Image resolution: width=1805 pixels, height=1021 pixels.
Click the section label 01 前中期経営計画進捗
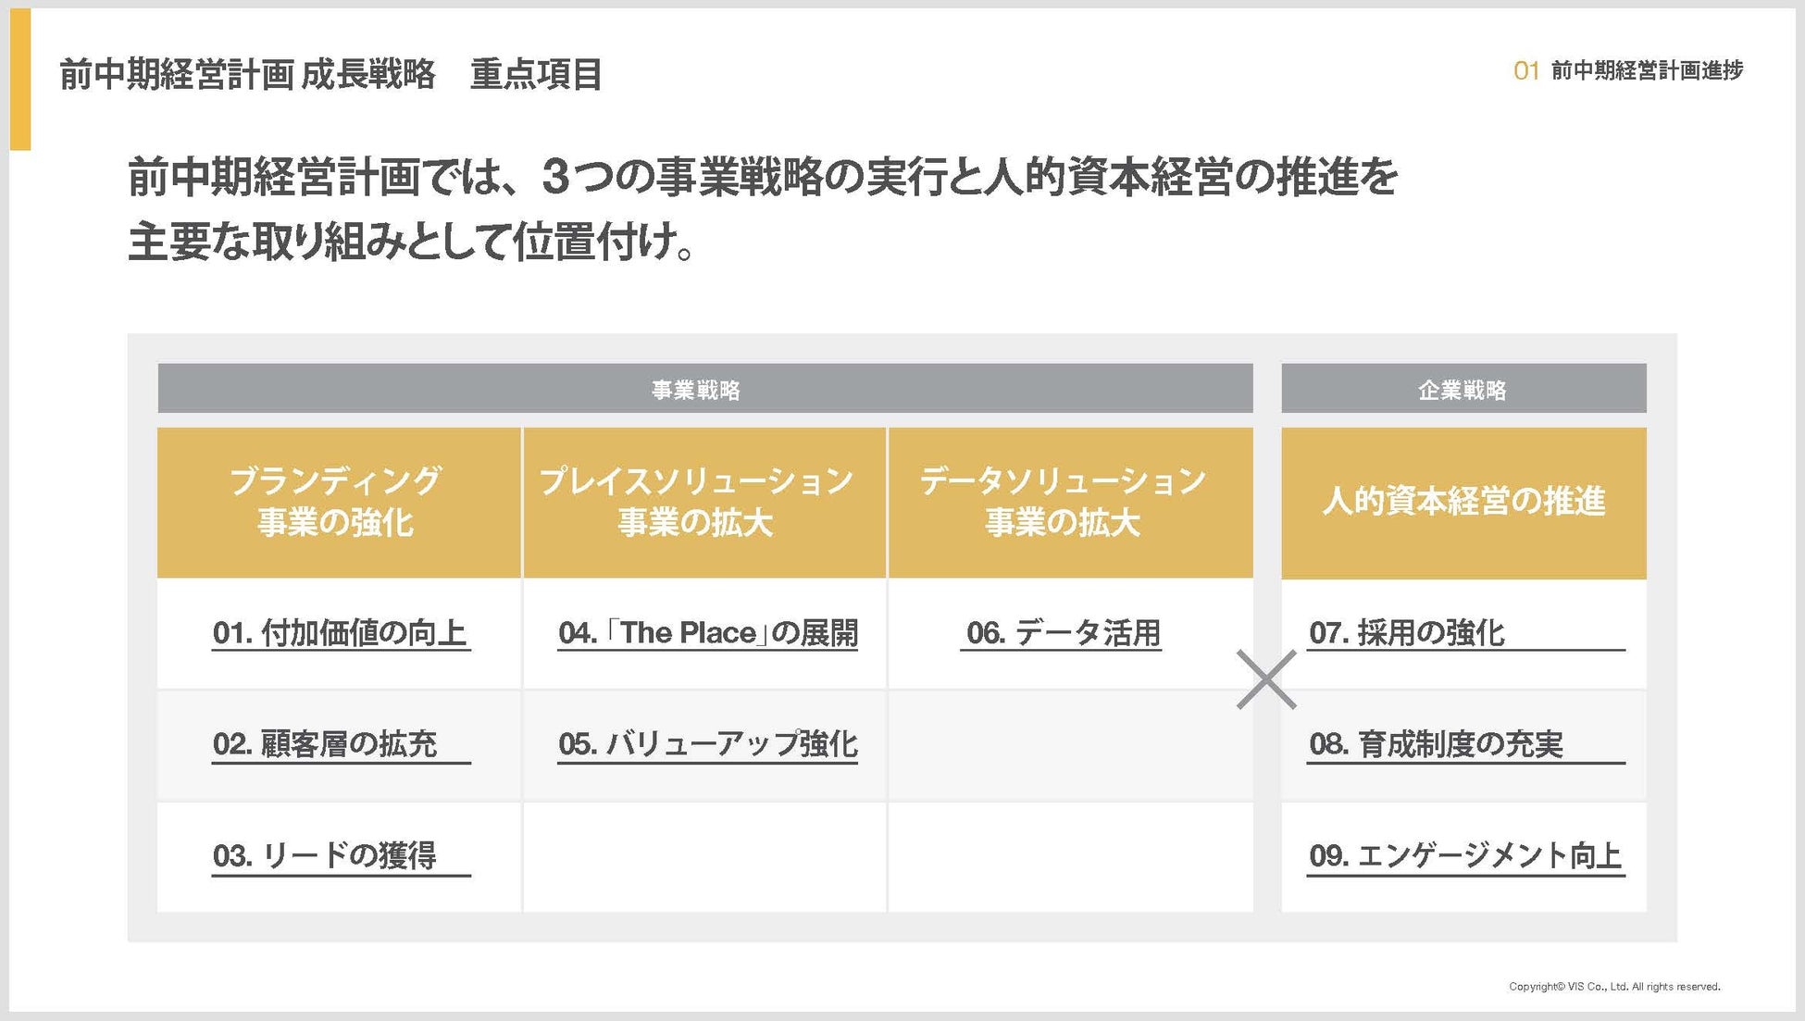1627,70
